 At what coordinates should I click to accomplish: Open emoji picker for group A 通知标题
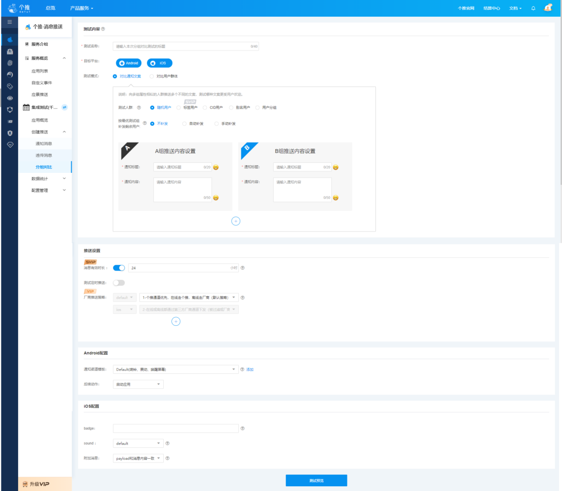(x=216, y=167)
